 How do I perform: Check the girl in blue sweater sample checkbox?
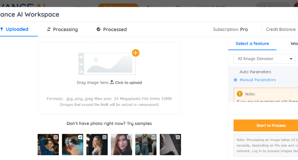[56, 137]
